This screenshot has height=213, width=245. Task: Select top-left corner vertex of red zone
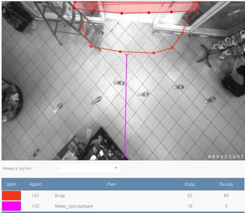(x=75, y=2)
